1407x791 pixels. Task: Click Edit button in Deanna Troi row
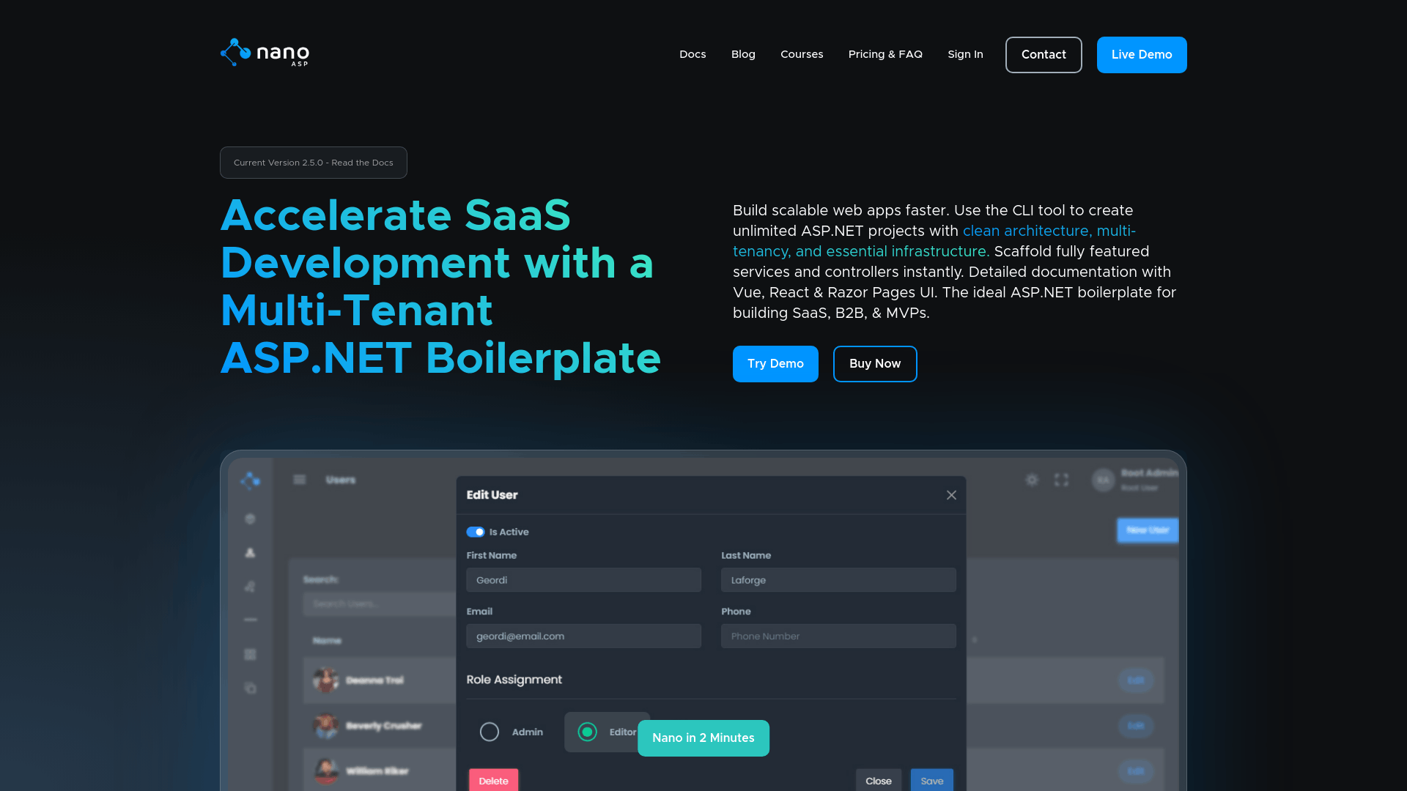pyautogui.click(x=1136, y=680)
